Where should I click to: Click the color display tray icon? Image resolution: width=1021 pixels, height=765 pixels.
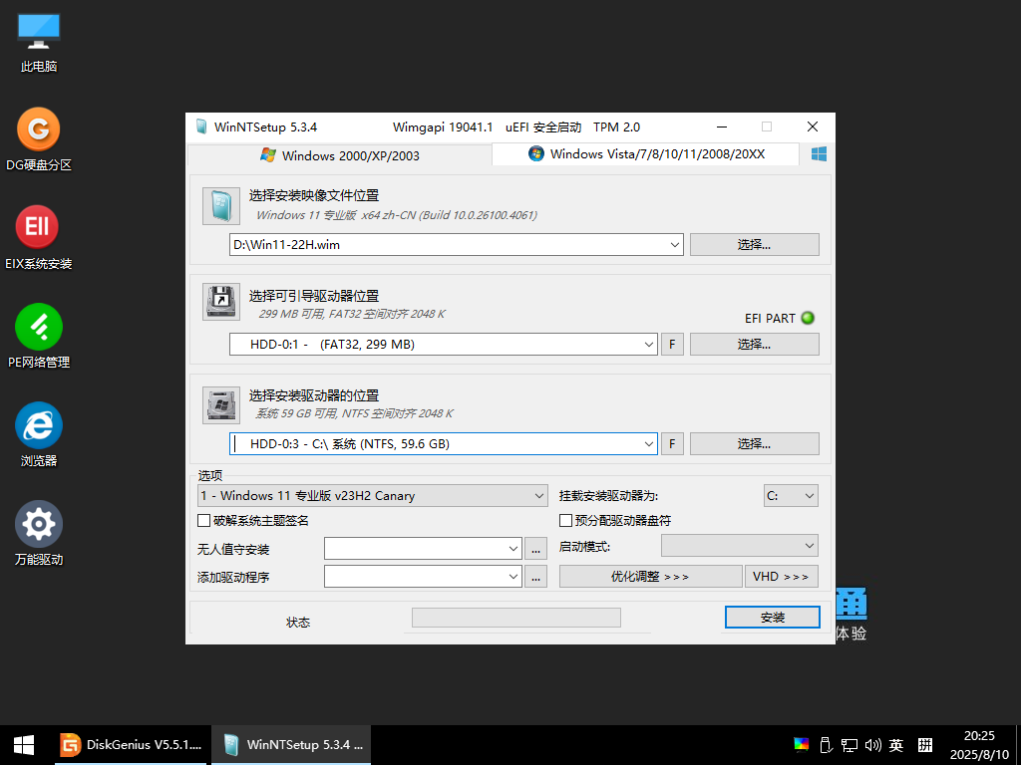pyautogui.click(x=801, y=745)
